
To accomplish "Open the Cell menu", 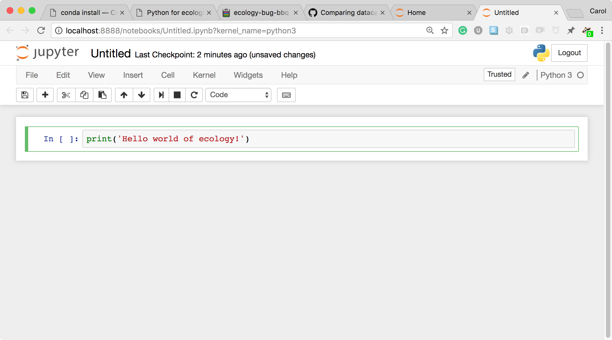I will click(x=167, y=75).
